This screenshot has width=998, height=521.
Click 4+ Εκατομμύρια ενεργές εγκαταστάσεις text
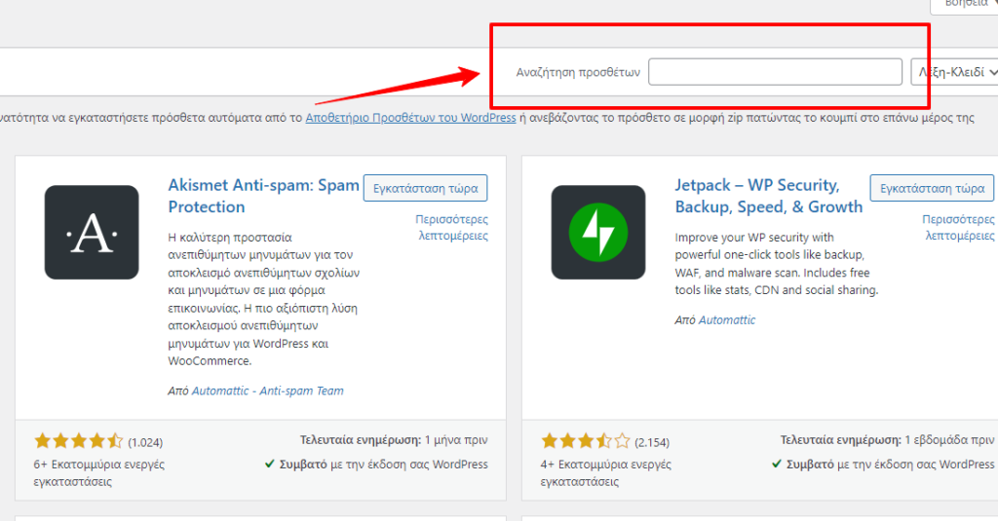(605, 472)
